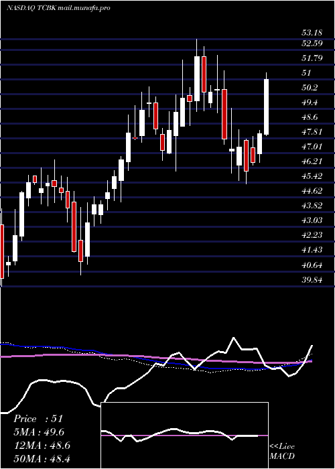The image size is (335, 469).
Task: Select the 42.23 price level label
Action: point(312,235)
